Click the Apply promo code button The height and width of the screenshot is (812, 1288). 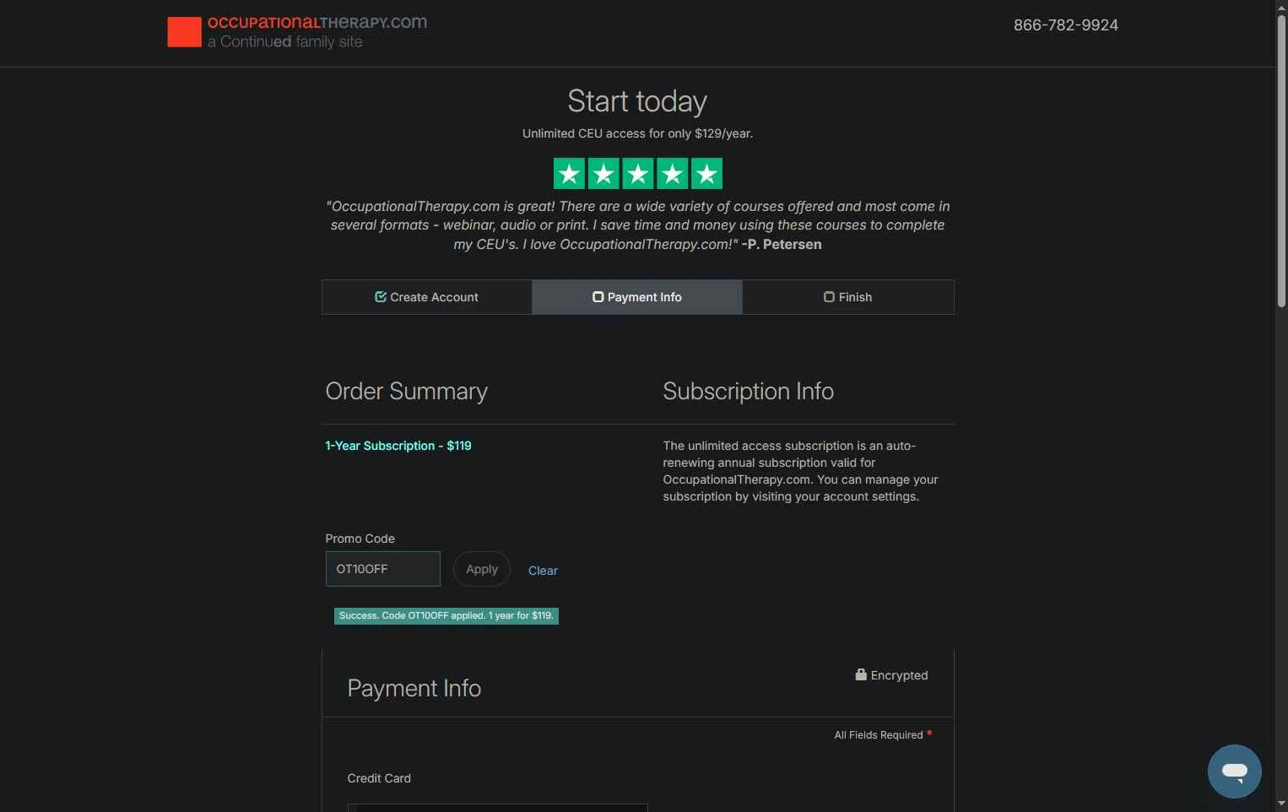482,569
